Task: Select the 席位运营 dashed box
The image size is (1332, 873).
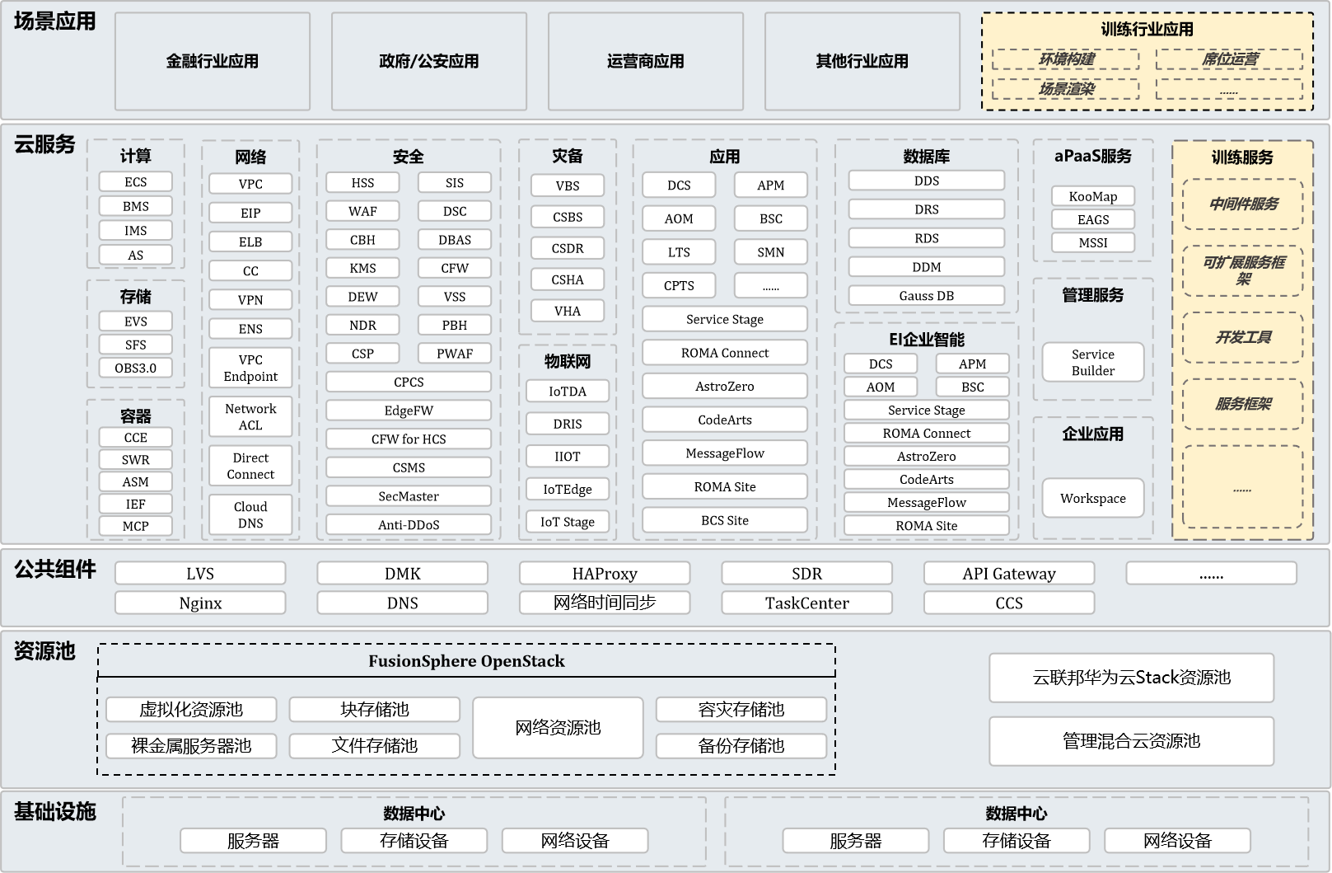Action: pyautogui.click(x=1229, y=59)
